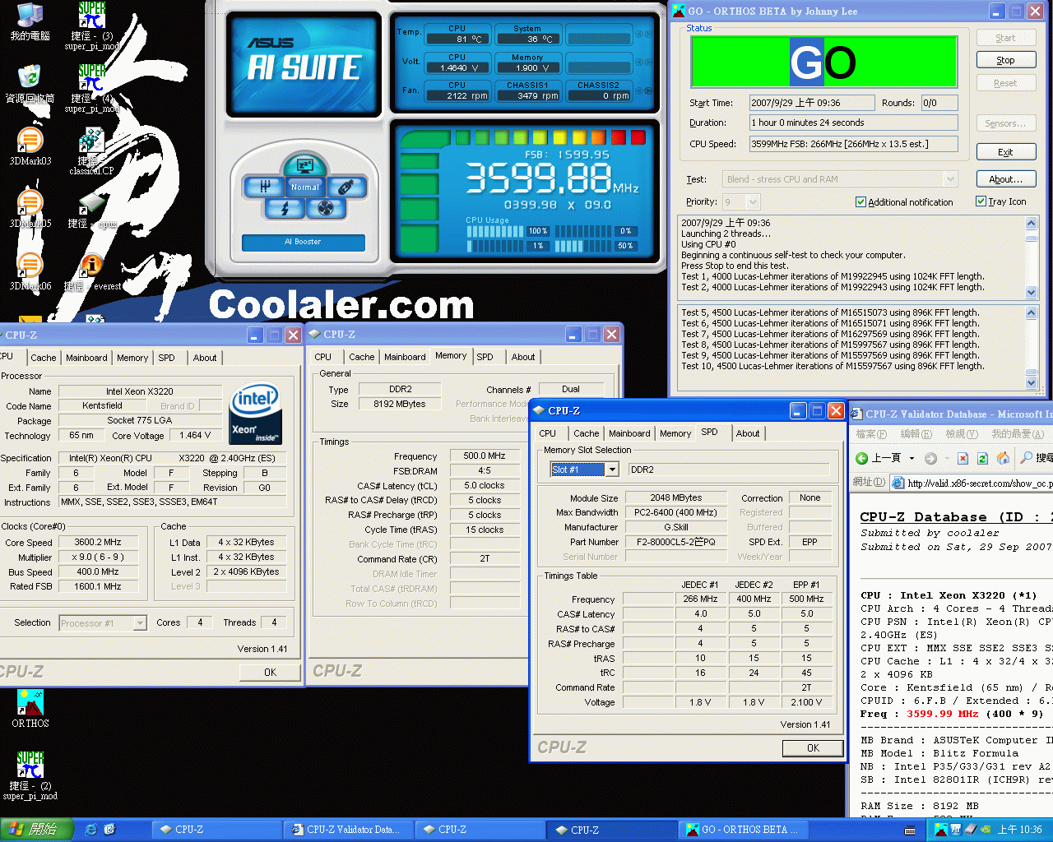Click OK in the CPU-Z SPD window

click(x=813, y=748)
